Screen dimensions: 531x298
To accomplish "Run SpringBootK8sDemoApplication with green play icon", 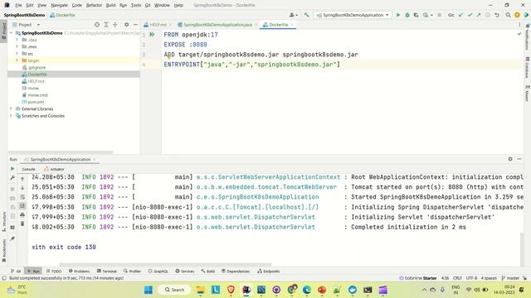I will click(398, 15).
